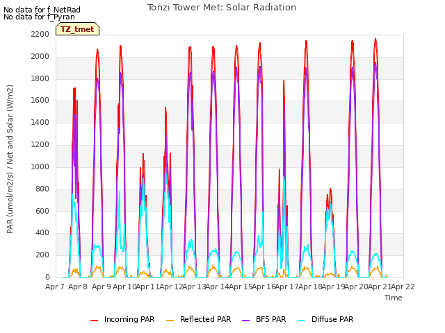Click the red Incoming PAR legend swatch
The width and height of the screenshot is (445, 333).
pyautogui.click(x=95, y=321)
